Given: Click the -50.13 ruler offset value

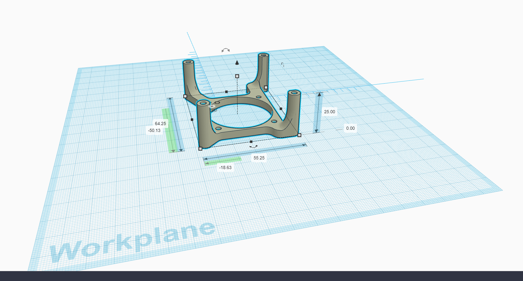Looking at the screenshot, I should (154, 130).
